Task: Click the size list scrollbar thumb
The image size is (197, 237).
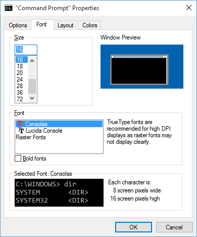Action: 32,86
